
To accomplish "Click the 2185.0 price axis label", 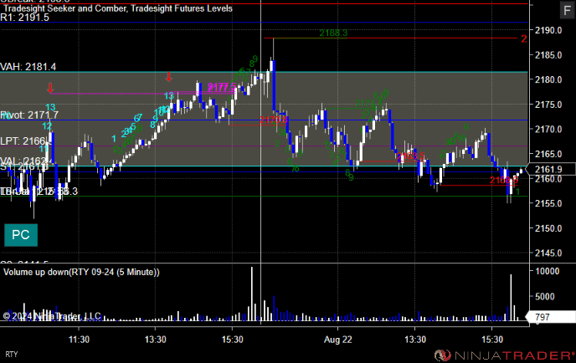I will 548,55.
